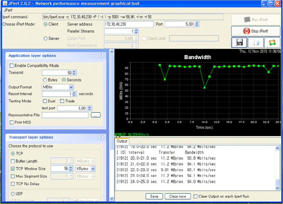Click the clipboard copy icon button
This screenshot has height=204, width=283.
click(x=256, y=43)
